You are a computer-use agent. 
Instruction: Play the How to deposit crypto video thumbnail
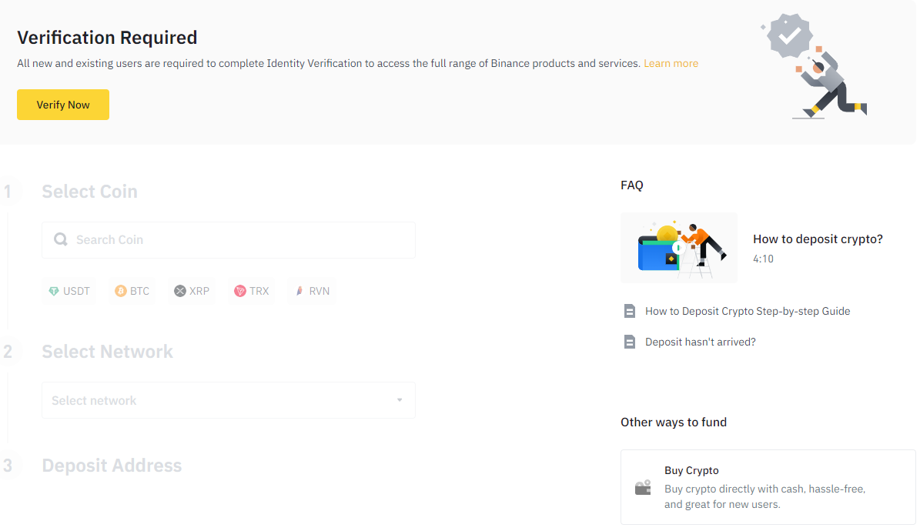(x=679, y=248)
